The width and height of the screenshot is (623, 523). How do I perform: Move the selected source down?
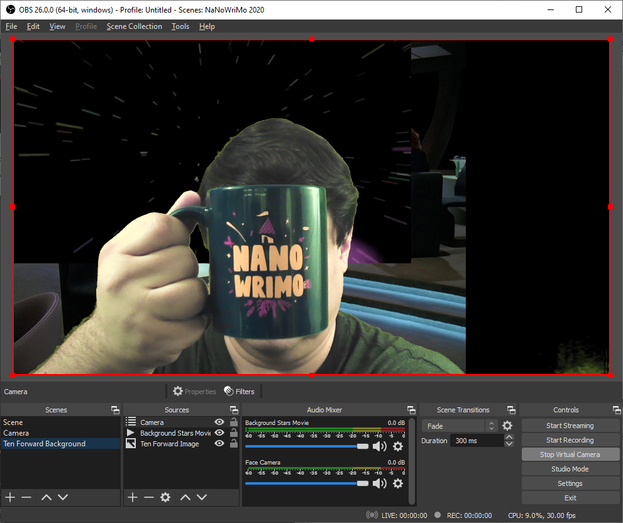(202, 497)
